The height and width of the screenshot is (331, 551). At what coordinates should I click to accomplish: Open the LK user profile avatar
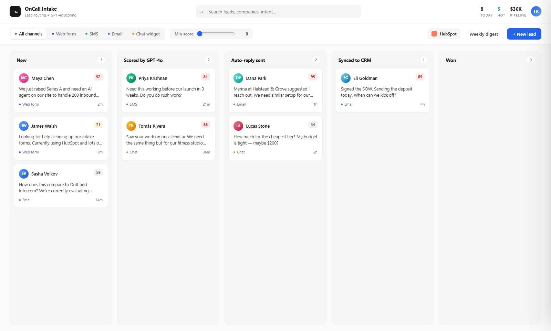coord(536,11)
